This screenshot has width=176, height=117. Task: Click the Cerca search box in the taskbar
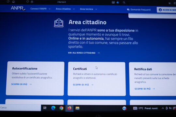tap(21, 108)
